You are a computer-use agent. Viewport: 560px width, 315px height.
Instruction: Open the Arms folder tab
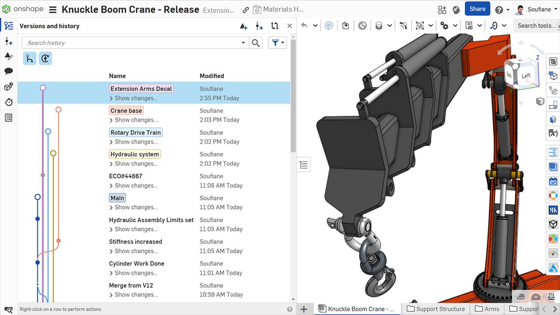click(x=487, y=309)
